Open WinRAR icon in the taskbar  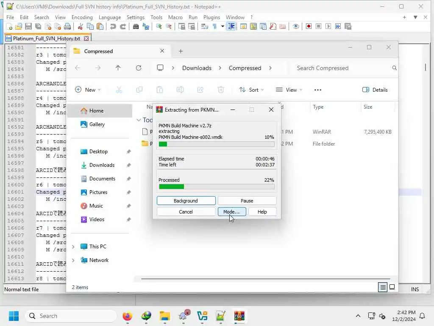point(239,316)
